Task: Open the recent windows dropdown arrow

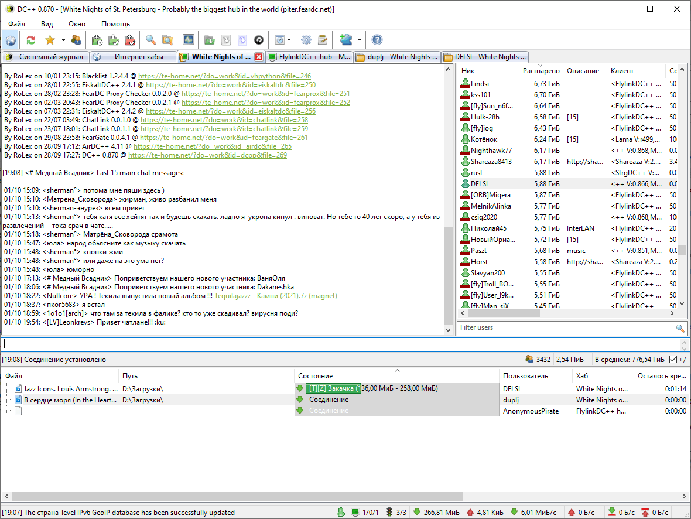Action: coord(289,40)
